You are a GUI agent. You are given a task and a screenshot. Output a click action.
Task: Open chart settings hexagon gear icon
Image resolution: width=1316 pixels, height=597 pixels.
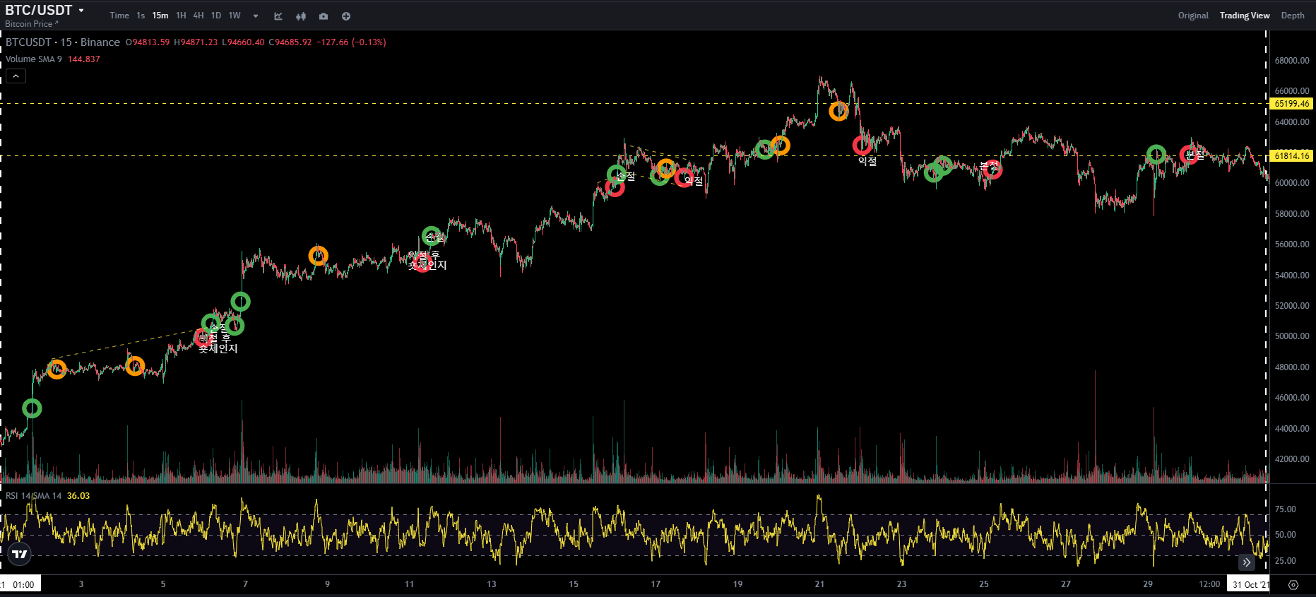[1293, 585]
